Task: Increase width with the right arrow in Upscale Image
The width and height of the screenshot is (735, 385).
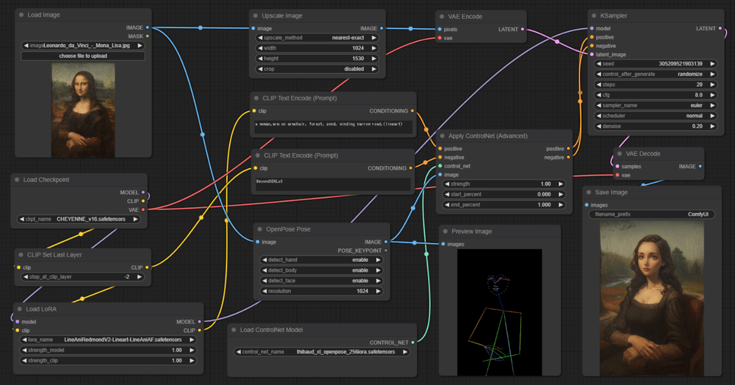Action: [x=374, y=48]
